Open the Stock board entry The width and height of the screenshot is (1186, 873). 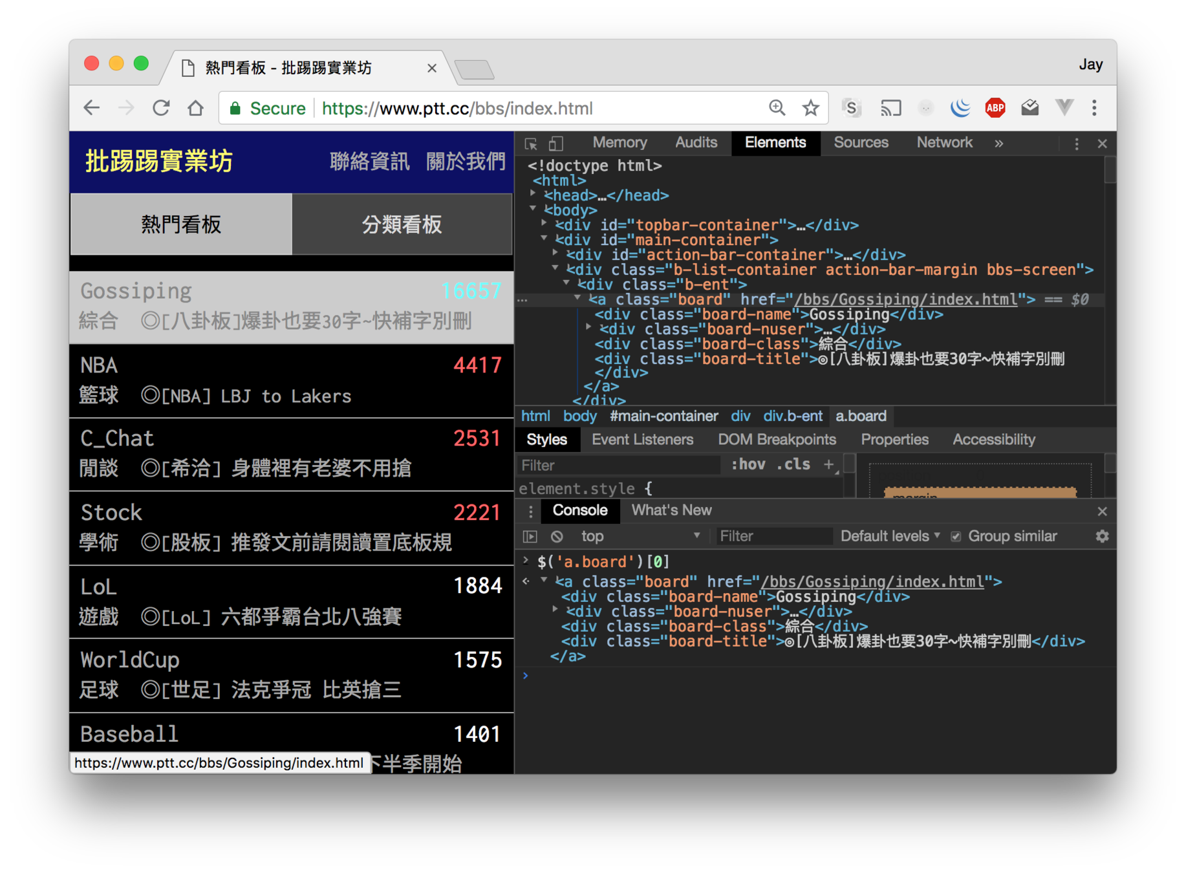292,528
